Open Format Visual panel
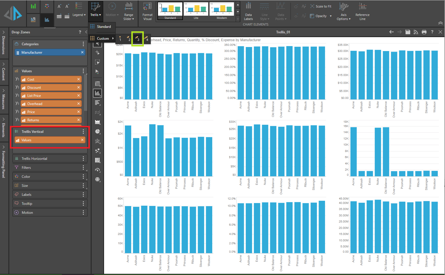 coord(147,11)
